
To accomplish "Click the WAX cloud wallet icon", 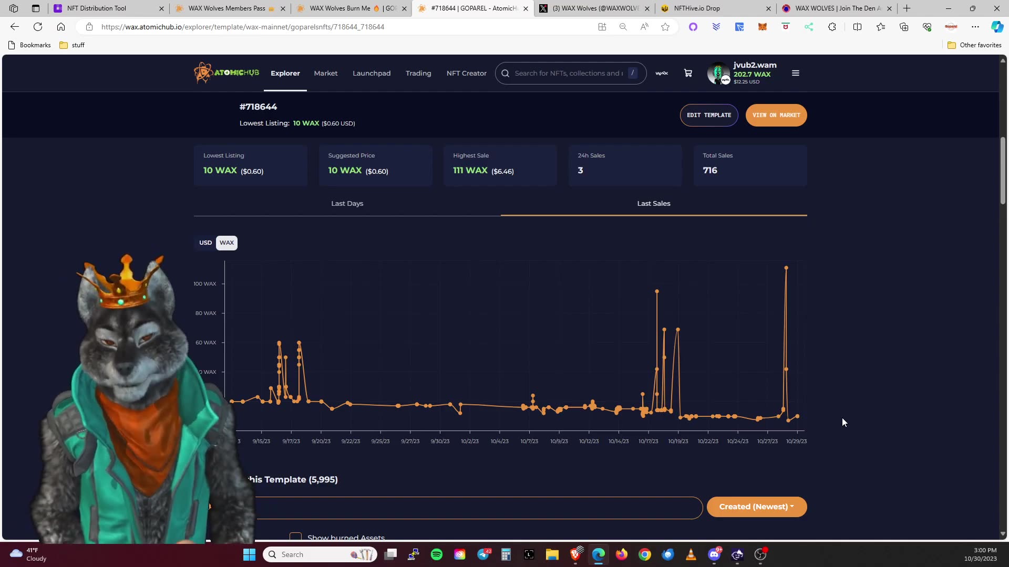I will [661, 73].
